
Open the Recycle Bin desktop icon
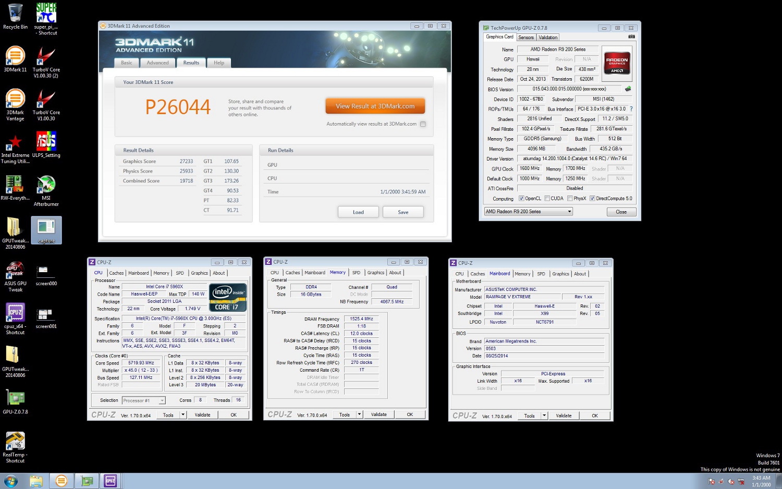tap(15, 17)
